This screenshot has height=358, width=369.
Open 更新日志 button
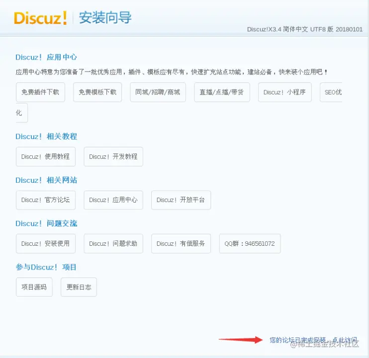pos(79,287)
